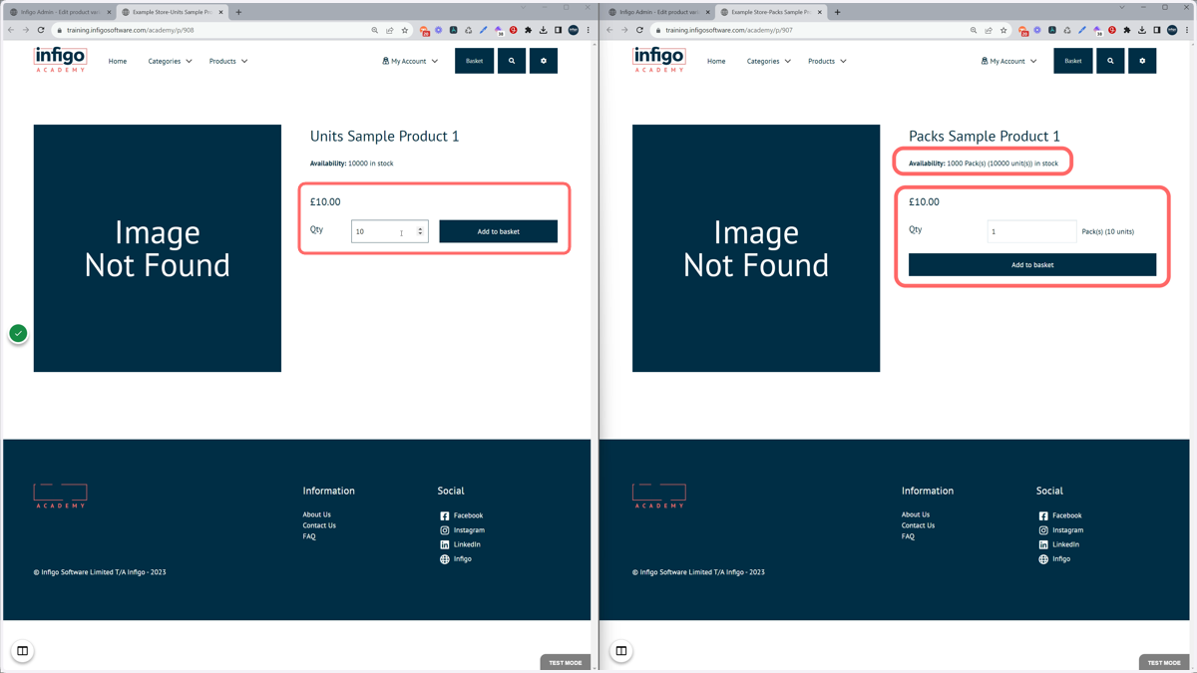Image resolution: width=1197 pixels, height=673 pixels.
Task: Go back in the right browser window
Action: [x=609, y=30]
